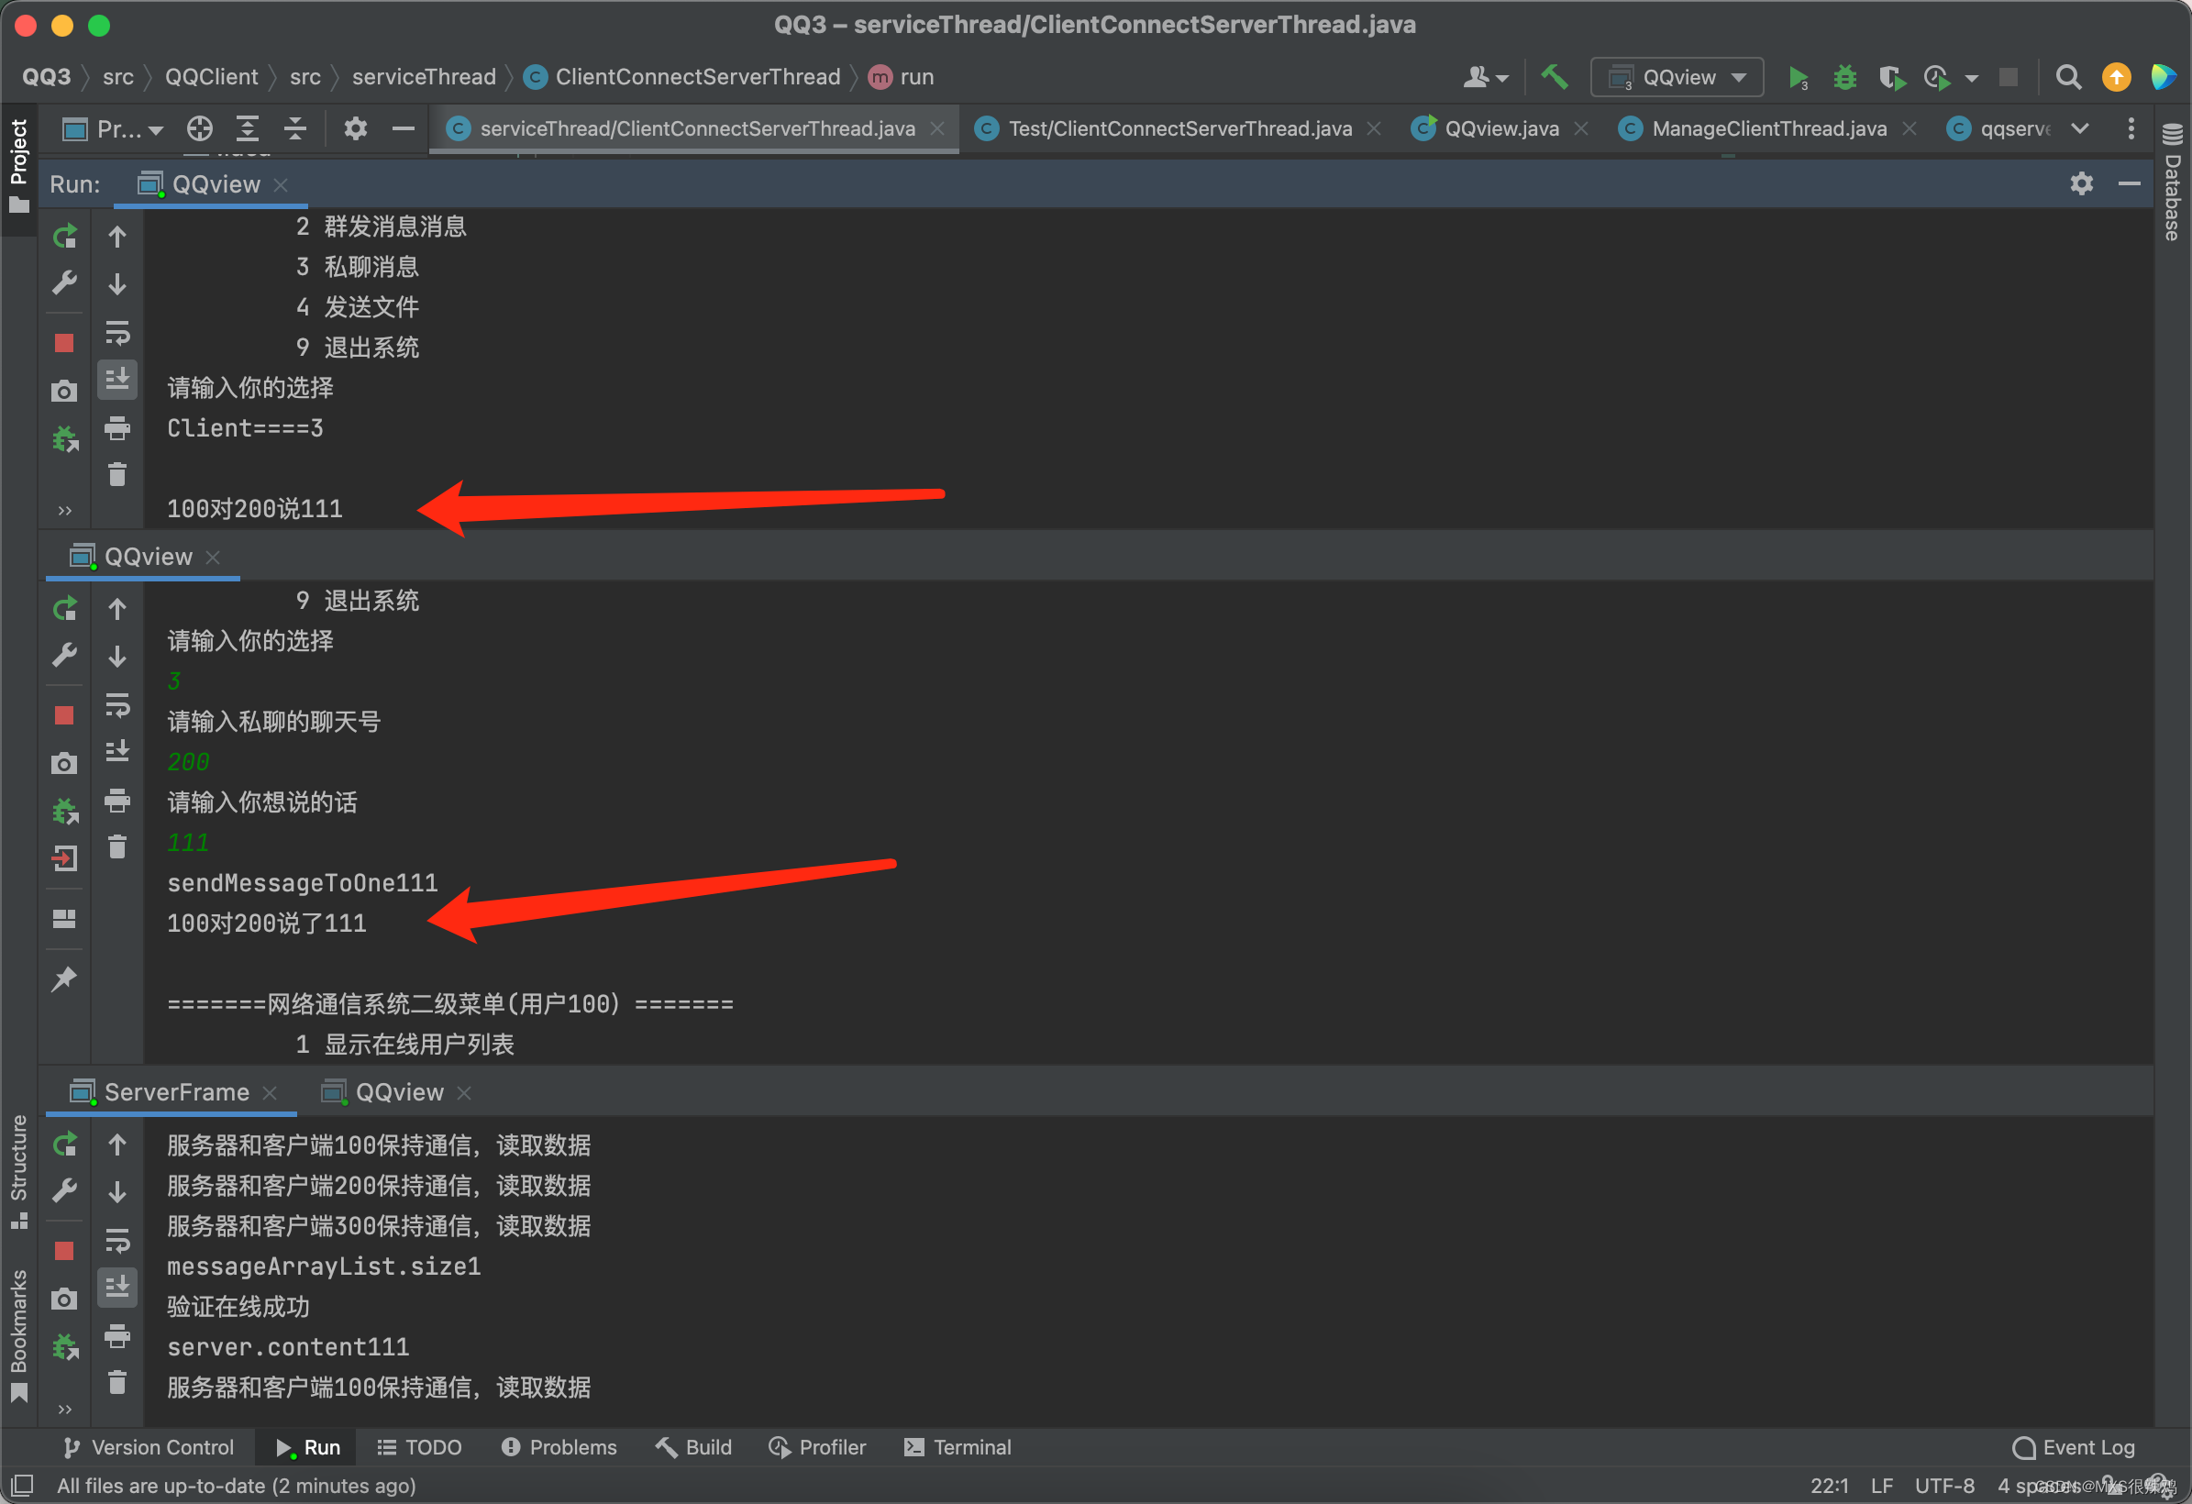Click the UTF-8 encoding status widget
This screenshot has height=1504, width=2192.
1944,1485
